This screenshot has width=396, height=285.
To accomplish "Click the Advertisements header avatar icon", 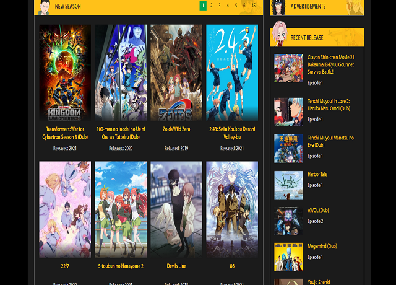I will click(x=279, y=7).
